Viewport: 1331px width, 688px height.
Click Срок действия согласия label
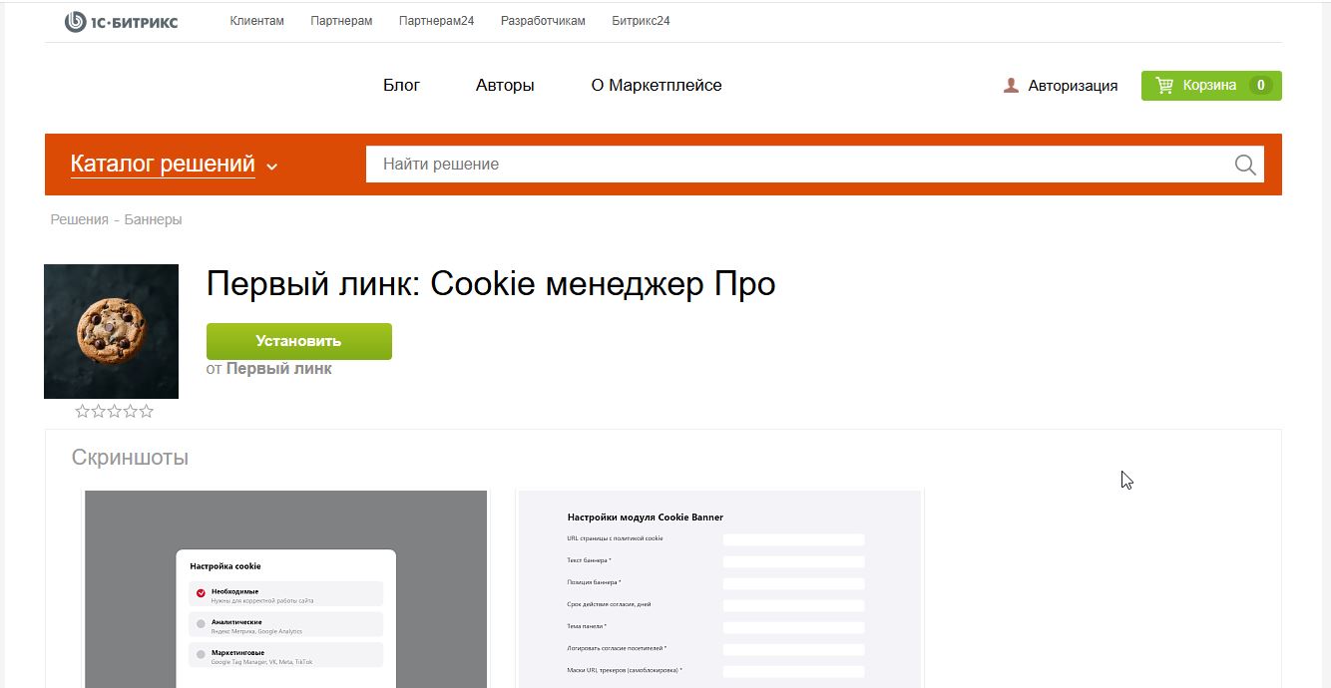[609, 604]
